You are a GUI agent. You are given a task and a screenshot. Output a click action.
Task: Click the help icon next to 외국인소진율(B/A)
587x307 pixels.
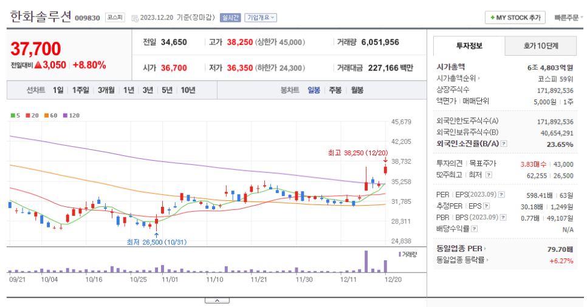click(x=504, y=144)
